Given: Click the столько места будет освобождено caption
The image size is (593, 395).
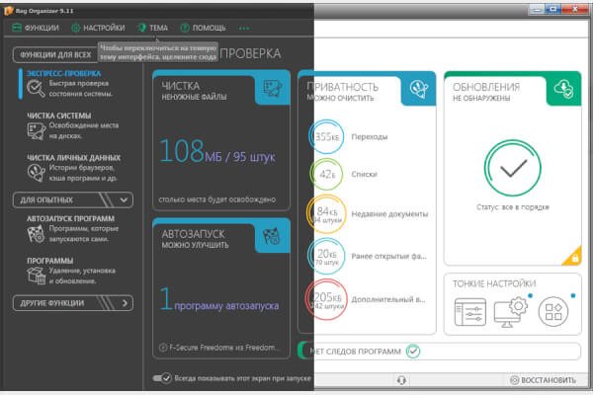Looking at the screenshot, I should tap(217, 199).
